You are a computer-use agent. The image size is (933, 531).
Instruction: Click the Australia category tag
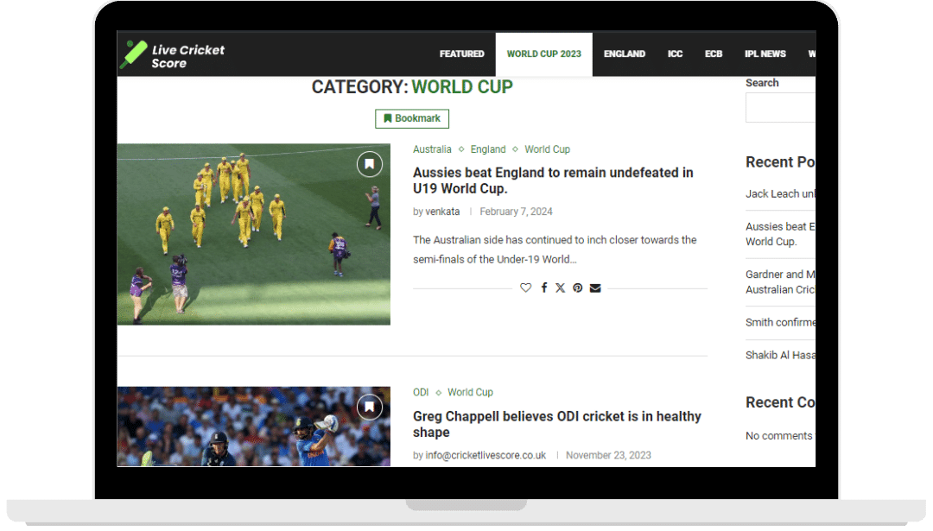coord(432,149)
